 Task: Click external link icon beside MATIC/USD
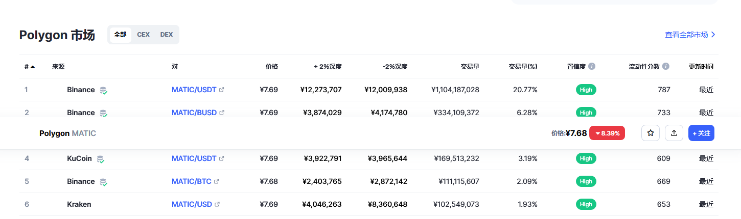217,204
